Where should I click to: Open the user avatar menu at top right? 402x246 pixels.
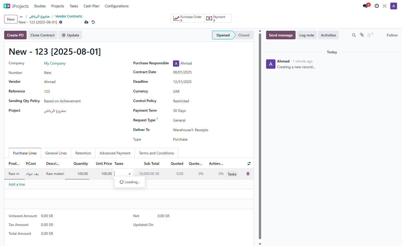pos(394,6)
